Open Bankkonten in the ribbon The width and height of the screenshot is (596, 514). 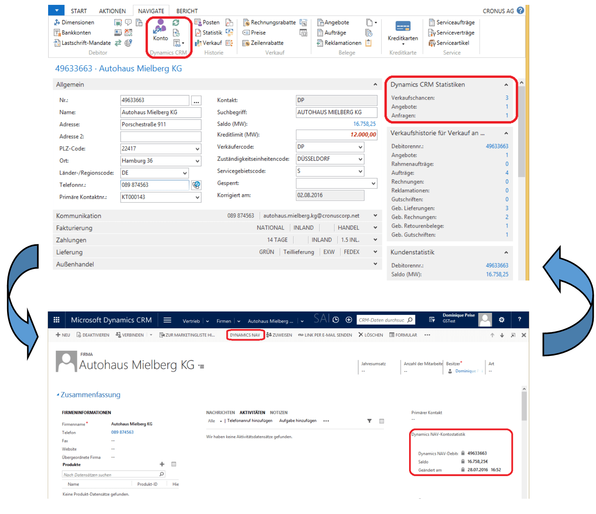click(72, 32)
